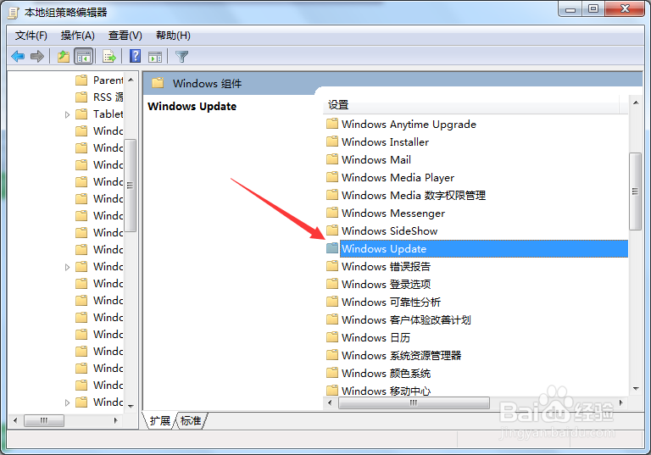The width and height of the screenshot is (651, 455).
Task: Click the Filter funnel toolbar icon
Action: tap(182, 57)
